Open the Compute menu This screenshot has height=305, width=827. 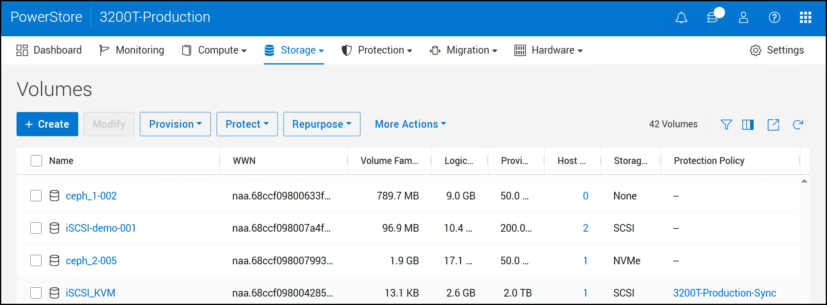click(x=215, y=50)
